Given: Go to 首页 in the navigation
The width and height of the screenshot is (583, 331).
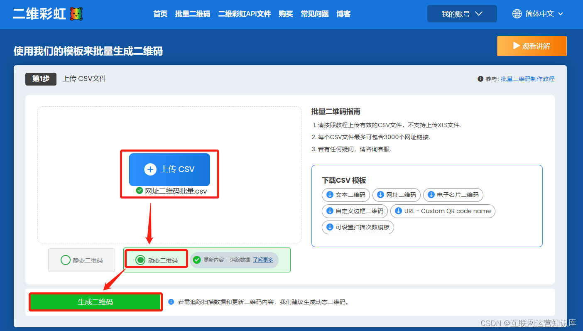Looking at the screenshot, I should tap(160, 14).
